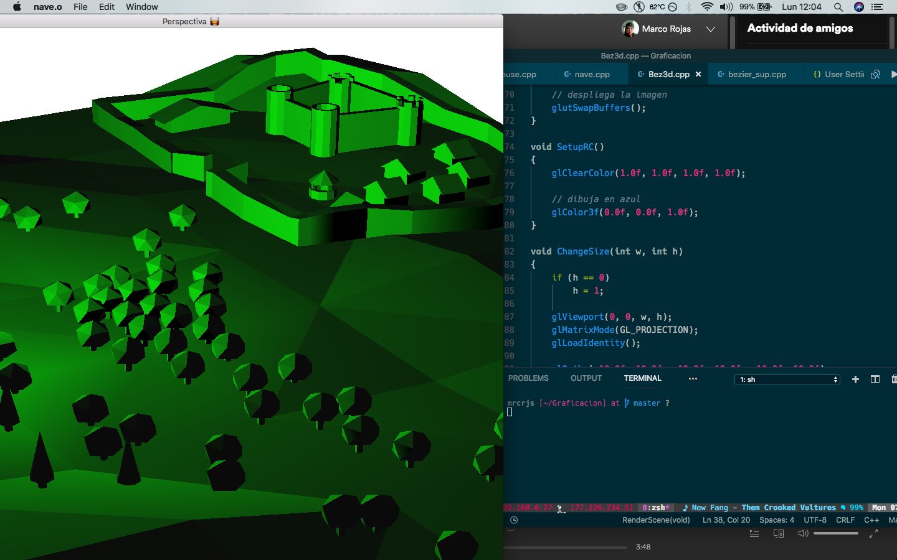Create a new terminal with plus icon

(x=855, y=379)
